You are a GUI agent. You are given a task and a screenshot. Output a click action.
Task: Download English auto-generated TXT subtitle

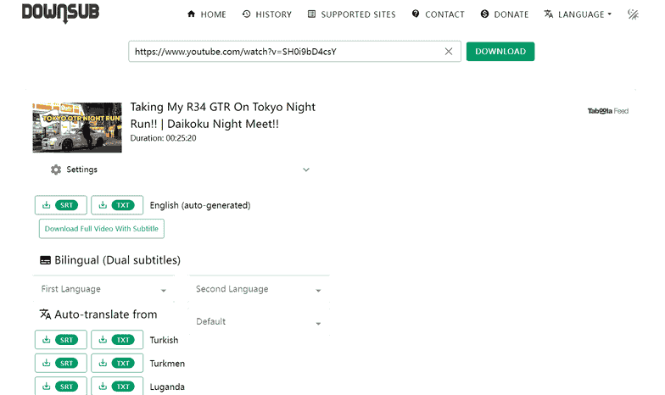pyautogui.click(x=117, y=205)
